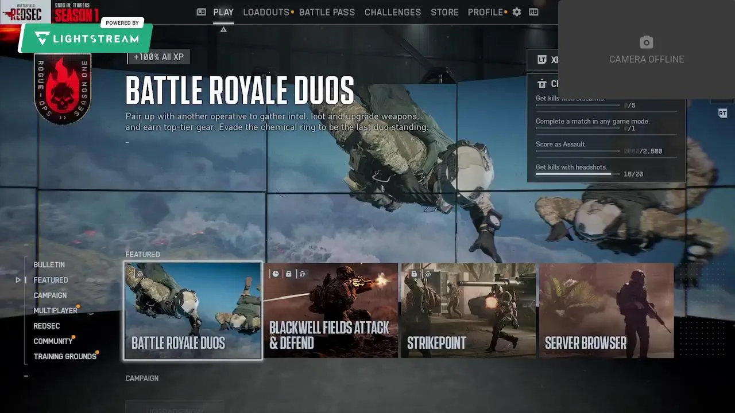Click the headshots kills progress bar
Viewport: 735px width, 413px height.
coord(578,174)
